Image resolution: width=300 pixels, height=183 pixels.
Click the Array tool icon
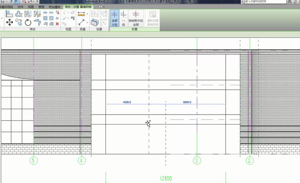(45, 18)
